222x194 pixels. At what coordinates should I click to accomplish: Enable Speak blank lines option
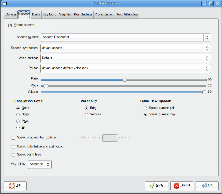(x=13, y=155)
